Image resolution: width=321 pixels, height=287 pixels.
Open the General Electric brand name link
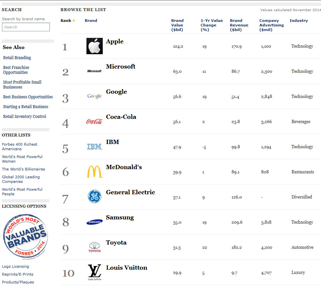pos(130,192)
